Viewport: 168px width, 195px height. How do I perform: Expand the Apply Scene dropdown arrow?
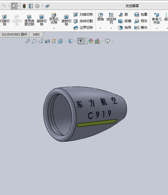click(x=102, y=41)
